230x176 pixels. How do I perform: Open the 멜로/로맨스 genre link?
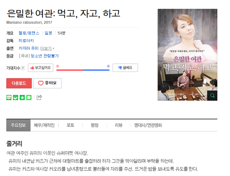click(x=29, y=33)
